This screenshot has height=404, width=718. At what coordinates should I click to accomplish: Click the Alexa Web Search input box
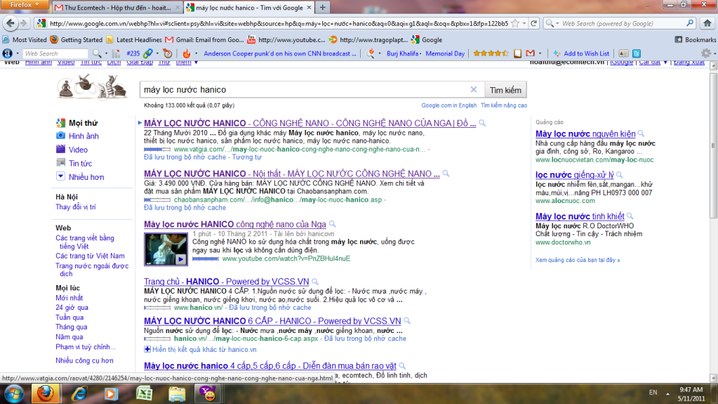[x=55, y=53]
